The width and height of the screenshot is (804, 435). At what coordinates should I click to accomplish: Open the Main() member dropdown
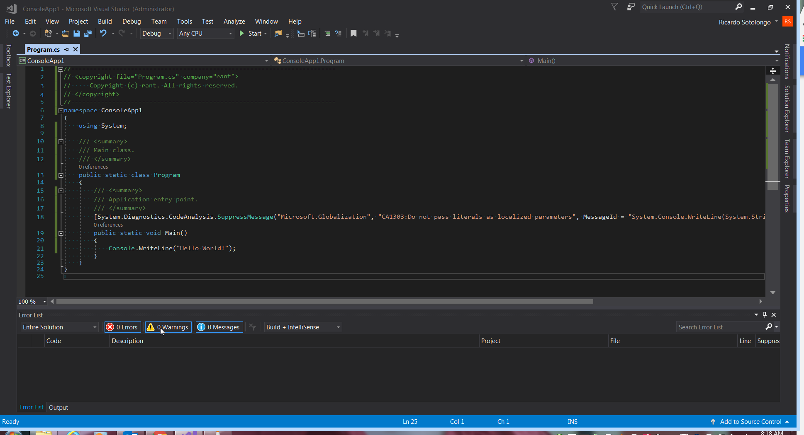pyautogui.click(x=653, y=60)
